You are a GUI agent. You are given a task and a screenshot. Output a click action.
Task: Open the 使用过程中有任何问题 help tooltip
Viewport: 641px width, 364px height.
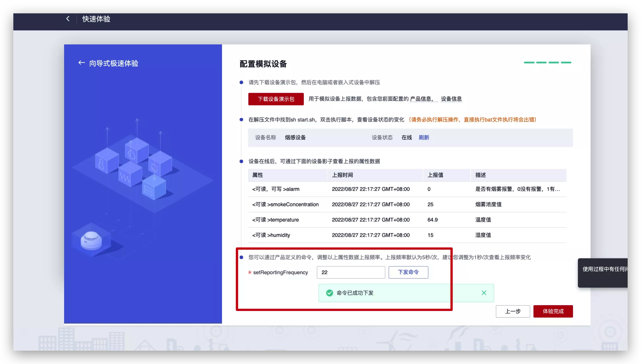pos(604,269)
